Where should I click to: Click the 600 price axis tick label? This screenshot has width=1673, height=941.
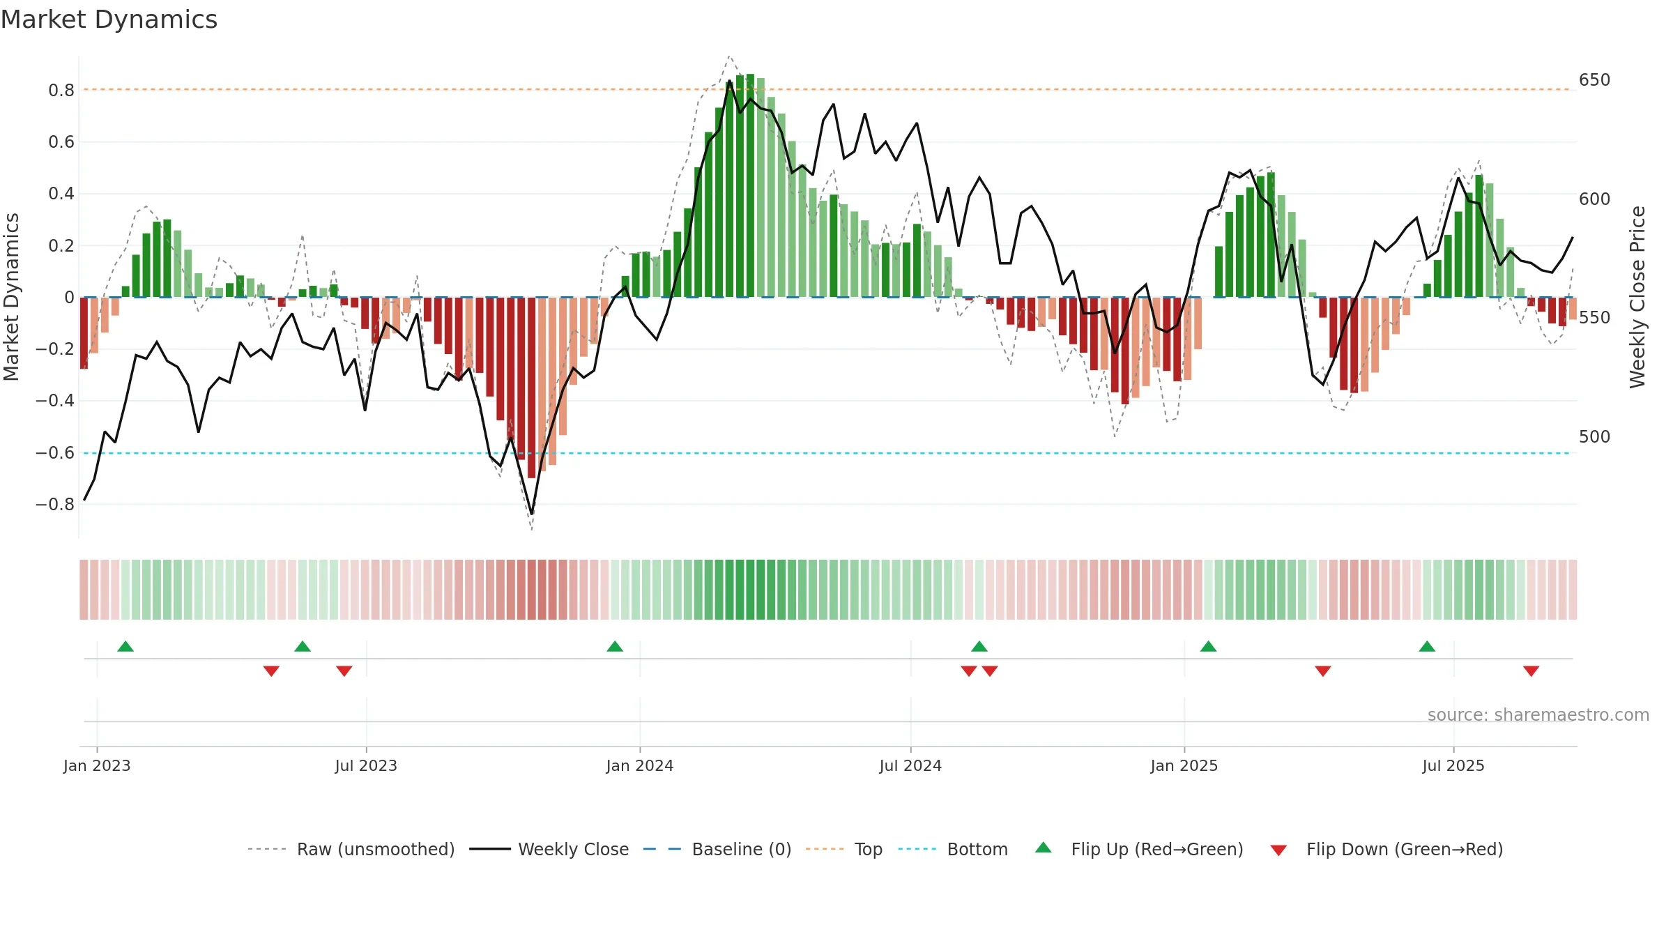click(x=1595, y=199)
